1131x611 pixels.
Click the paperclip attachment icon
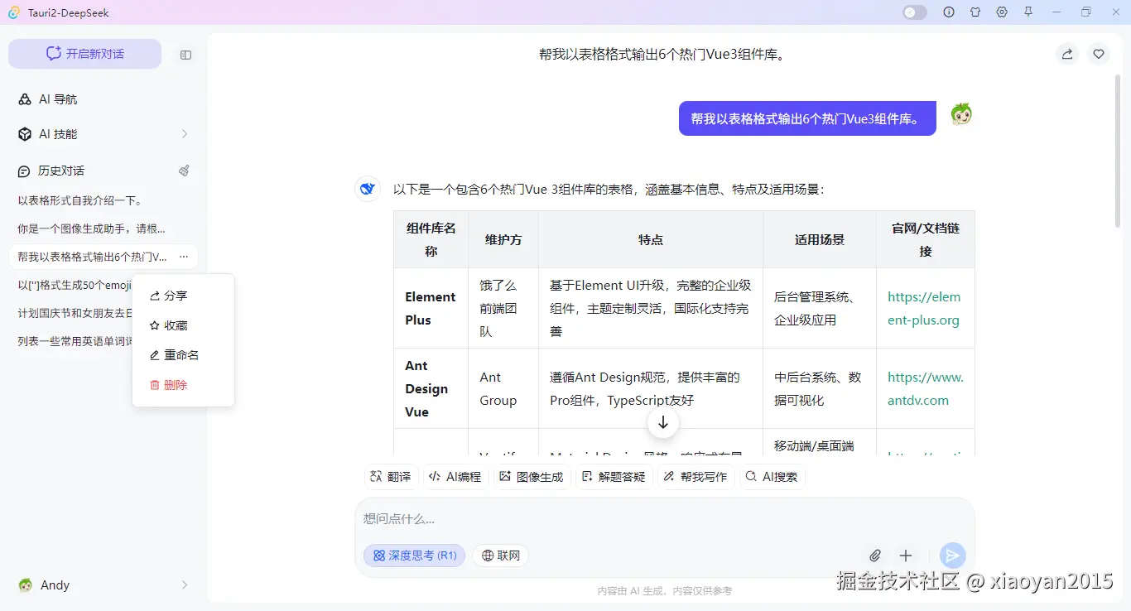coord(874,556)
